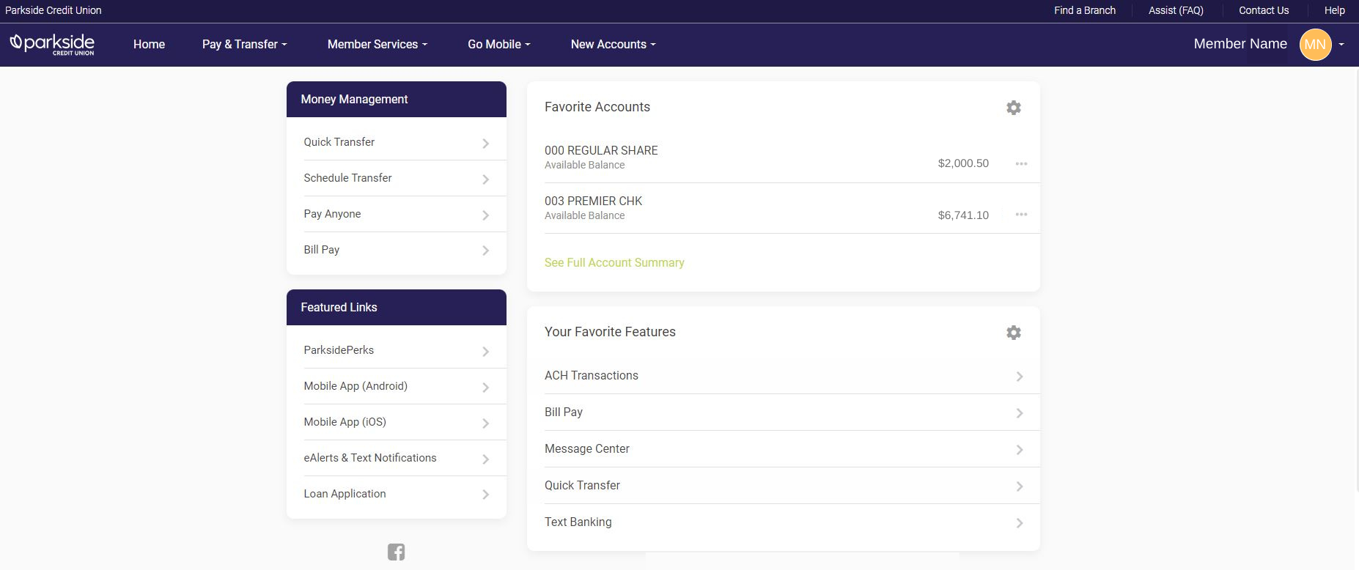Open the Help link
The height and width of the screenshot is (570, 1359).
point(1335,10)
